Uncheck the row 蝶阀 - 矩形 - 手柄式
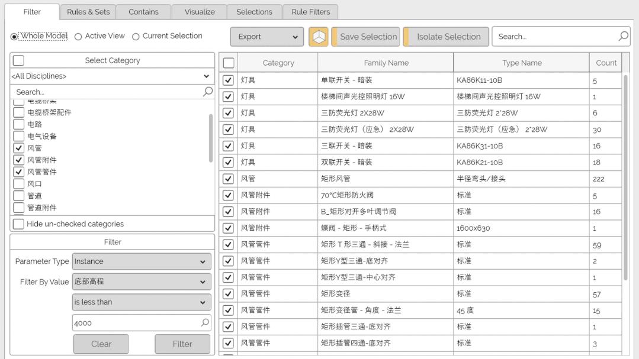 pos(228,228)
